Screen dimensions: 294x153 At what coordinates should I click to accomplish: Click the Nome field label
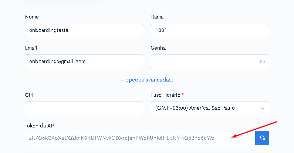[x=32, y=17]
